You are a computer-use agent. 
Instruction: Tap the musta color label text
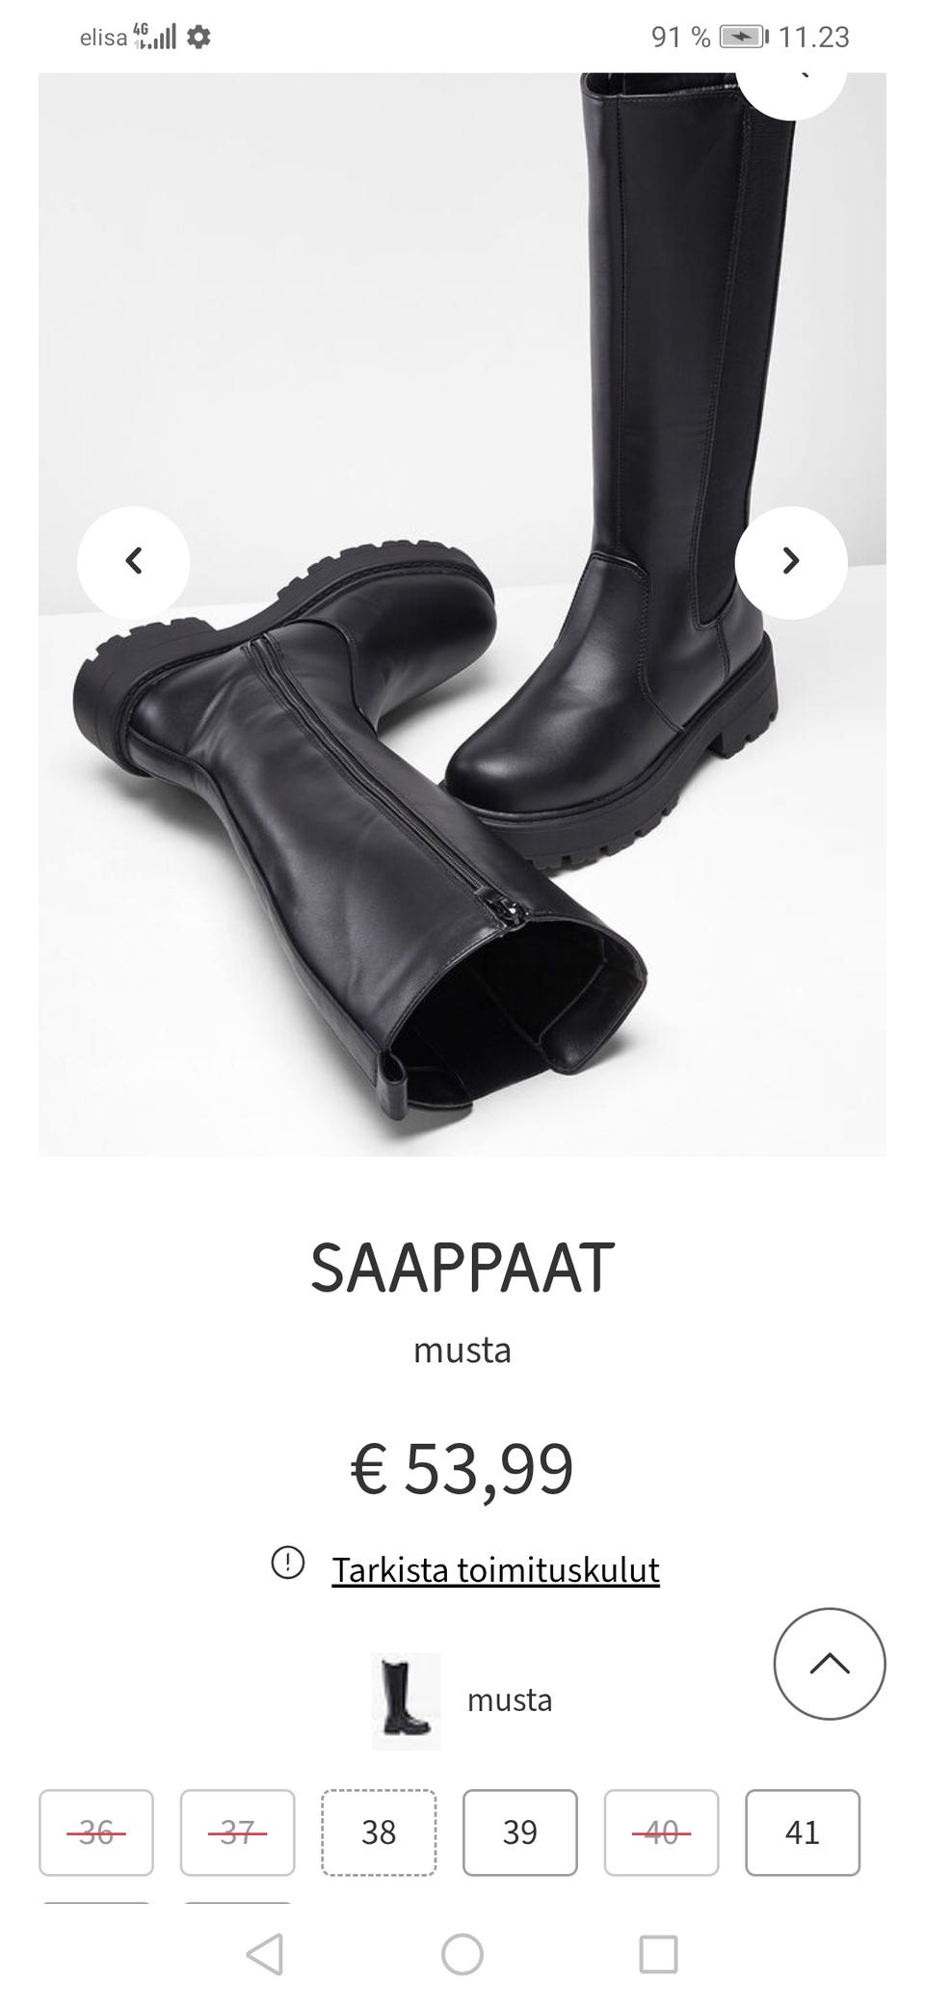tap(510, 1700)
